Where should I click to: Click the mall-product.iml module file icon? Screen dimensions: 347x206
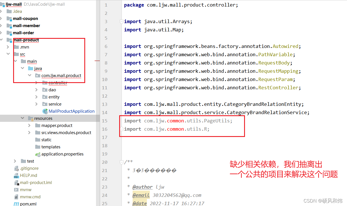coord(16,183)
